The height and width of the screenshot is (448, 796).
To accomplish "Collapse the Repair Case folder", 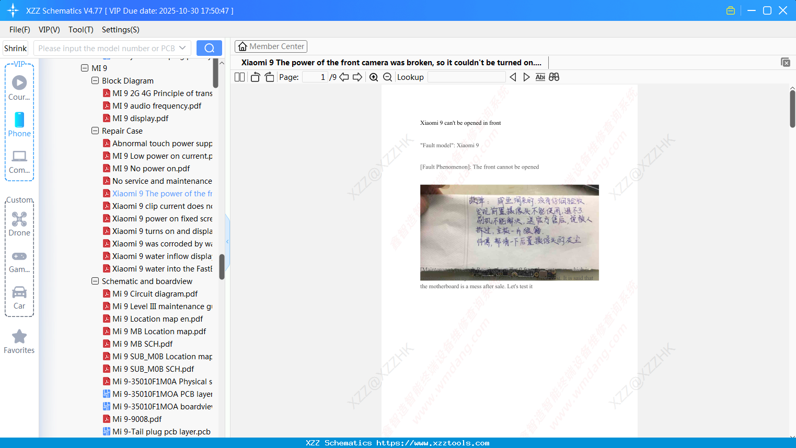I will click(95, 131).
